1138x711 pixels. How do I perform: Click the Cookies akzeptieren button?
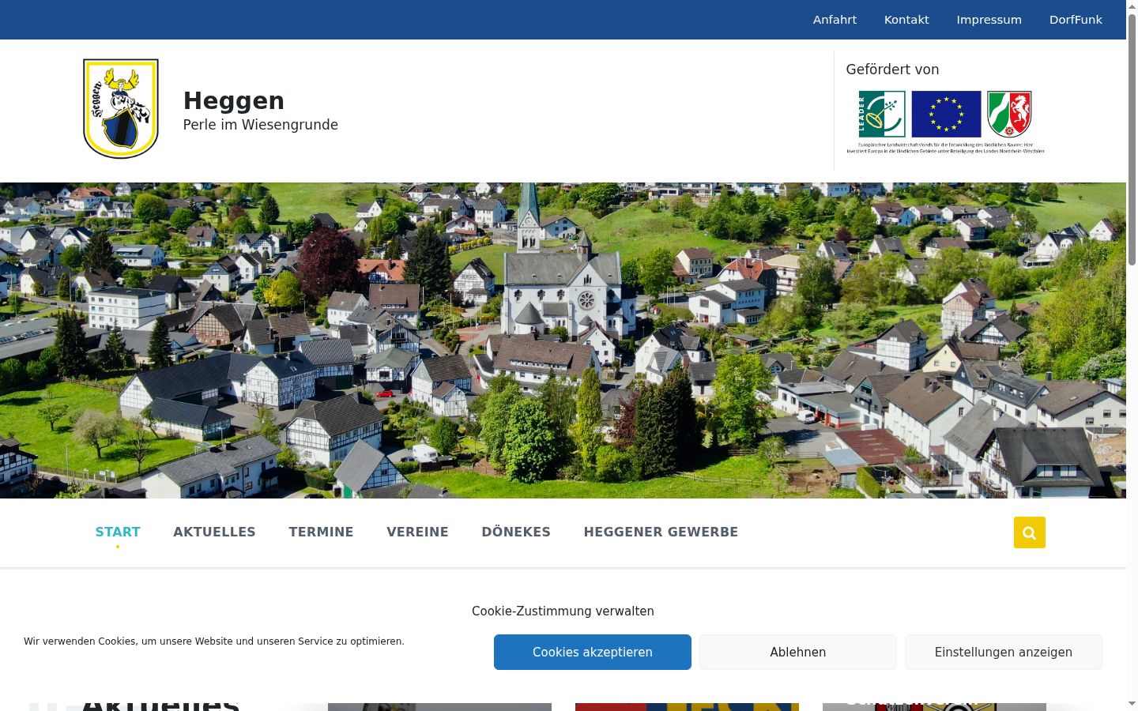point(593,652)
